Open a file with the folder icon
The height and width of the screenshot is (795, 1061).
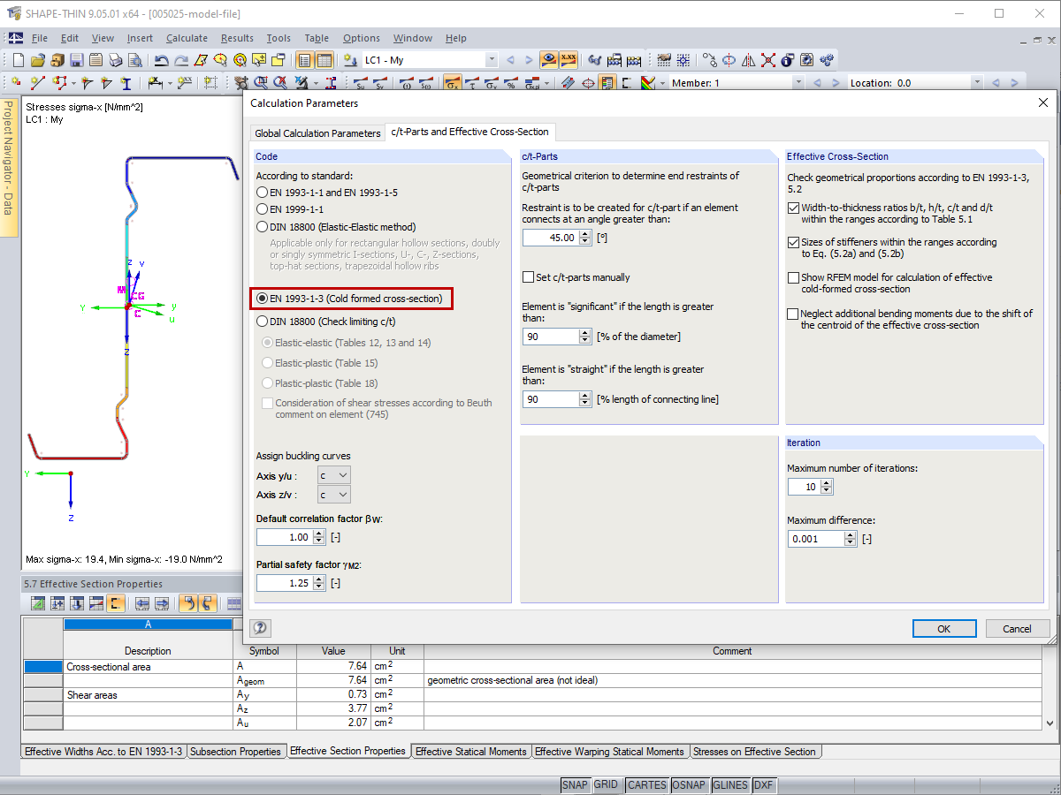(x=38, y=60)
